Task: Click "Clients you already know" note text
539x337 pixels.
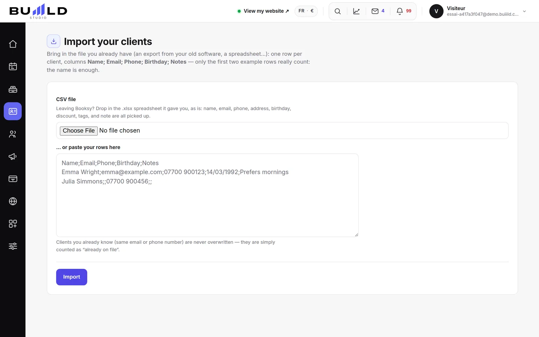Action: (x=165, y=246)
